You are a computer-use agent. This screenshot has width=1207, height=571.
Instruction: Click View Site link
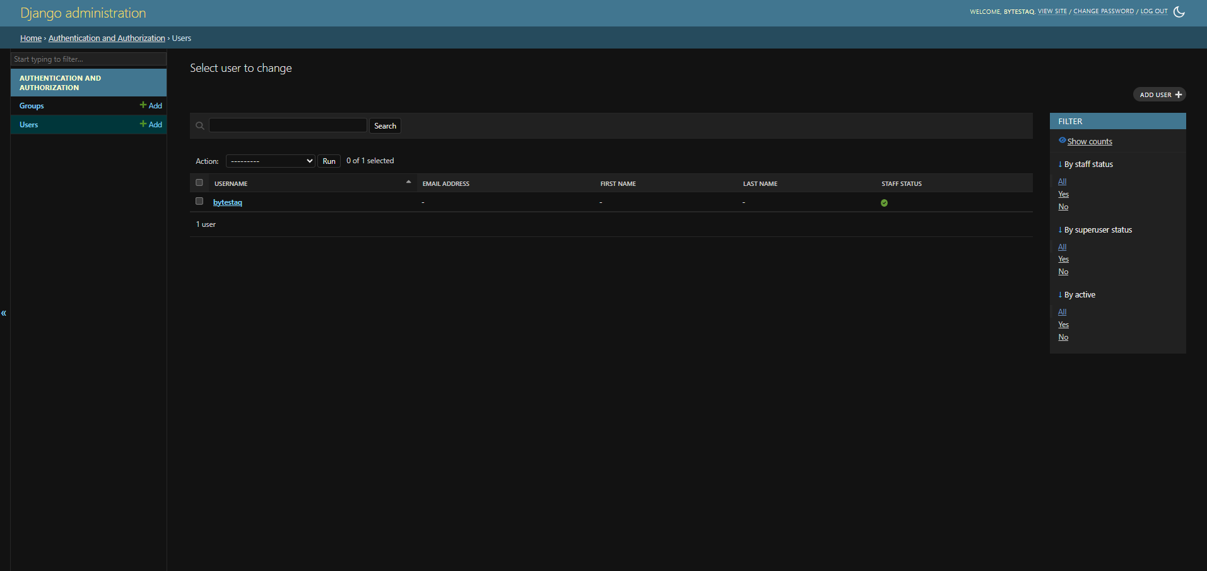point(1052,11)
